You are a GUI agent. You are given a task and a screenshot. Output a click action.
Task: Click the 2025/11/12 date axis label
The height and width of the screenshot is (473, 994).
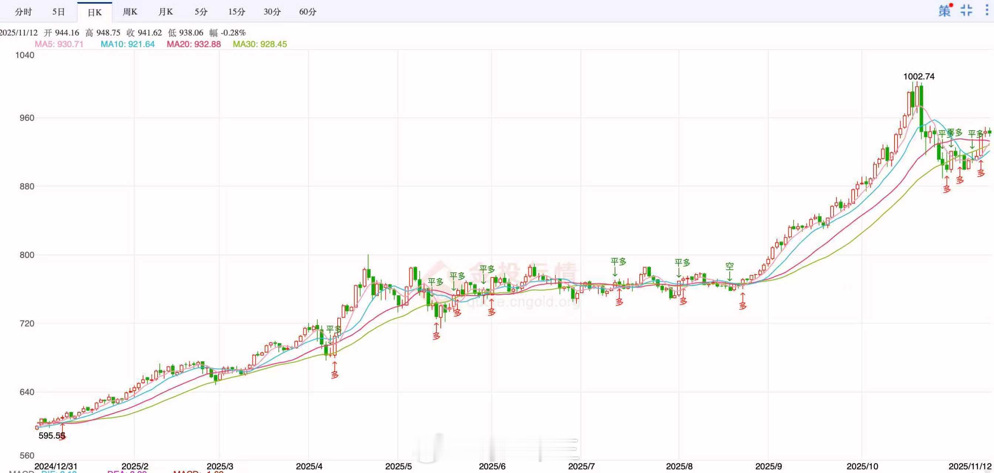coord(970,466)
